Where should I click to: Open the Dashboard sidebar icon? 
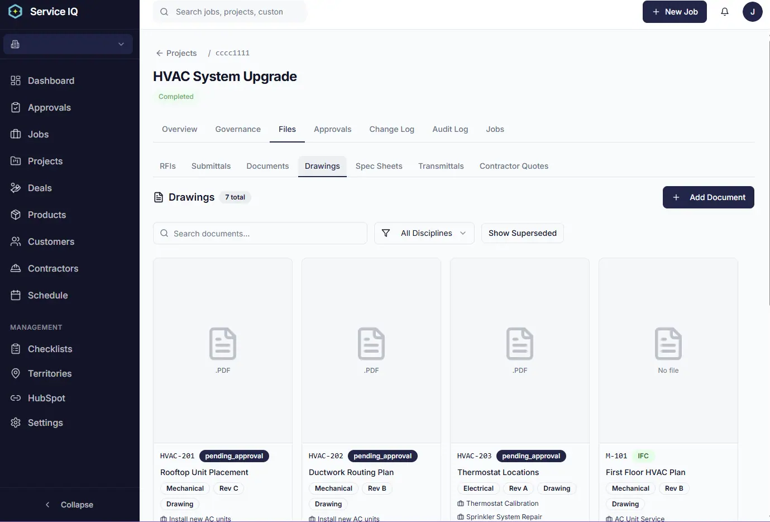[16, 80]
